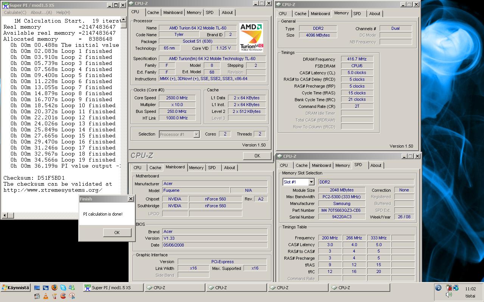Click the HT Link value '1000.0 MHz'
Image resolution: width=484 pixels, height=302 pixels.
coord(177,118)
